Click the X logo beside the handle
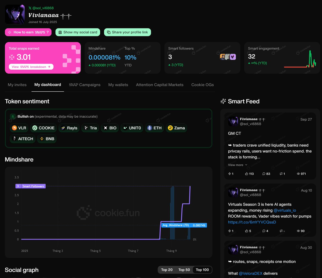Viewport: 322px width, 278px height. tap(30, 8)
